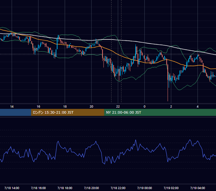Click the ロンドン 15:30-21:00 JST session bar

coord(67,112)
